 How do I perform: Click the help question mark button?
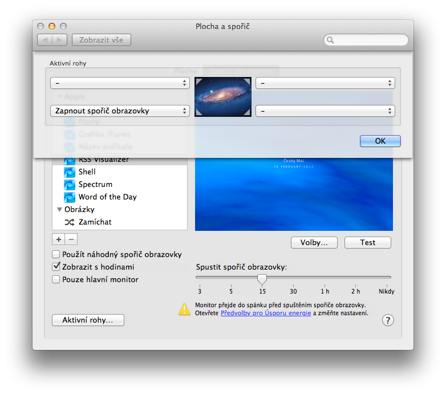pos(387,320)
